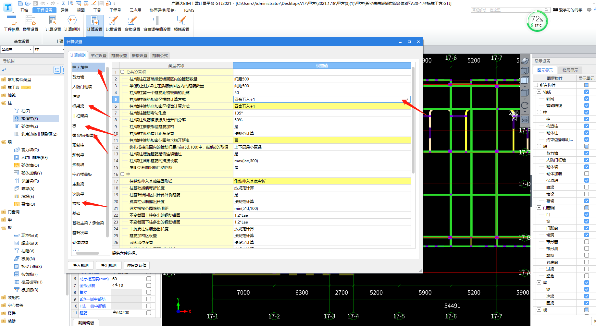Image resolution: width=596 pixels, height=326 pixels.
Task: Click the rotate view circular arrow icon
Action: [x=525, y=105]
